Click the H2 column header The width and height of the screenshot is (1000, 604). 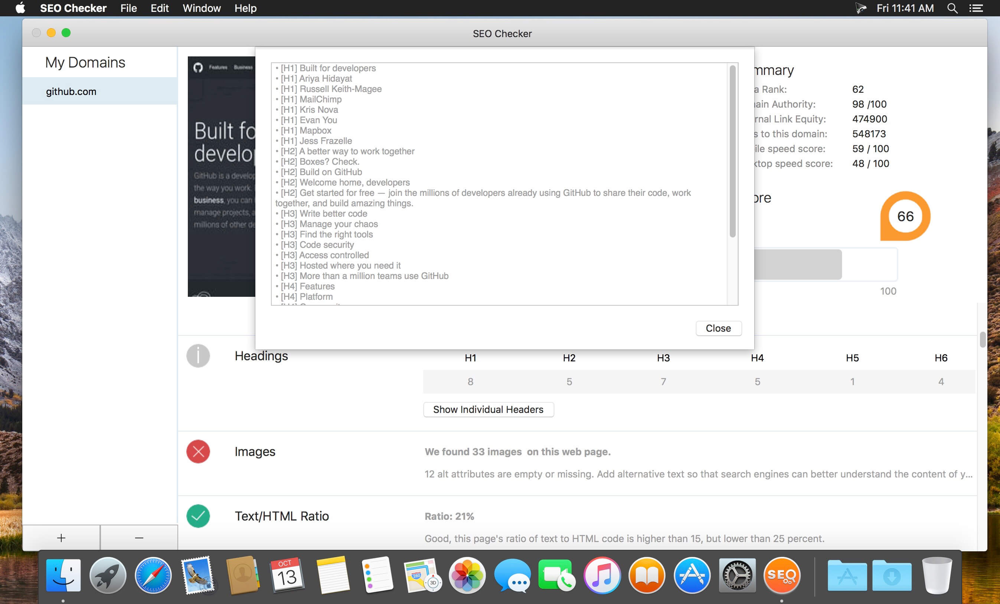click(x=569, y=358)
